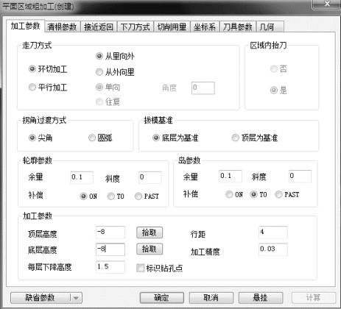This screenshot has height=309, width=341.
Task: Confirm with the 确定 button
Action: point(162,298)
